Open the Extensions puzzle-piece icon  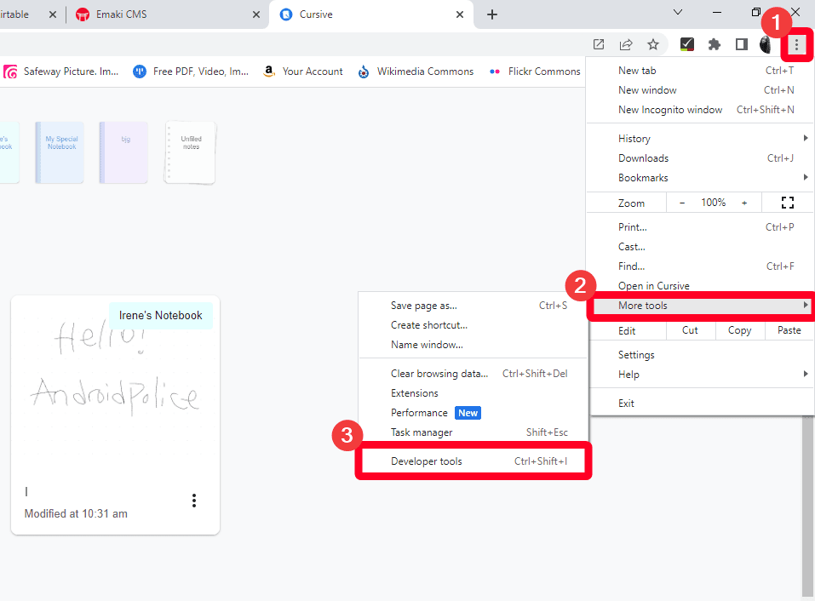714,43
